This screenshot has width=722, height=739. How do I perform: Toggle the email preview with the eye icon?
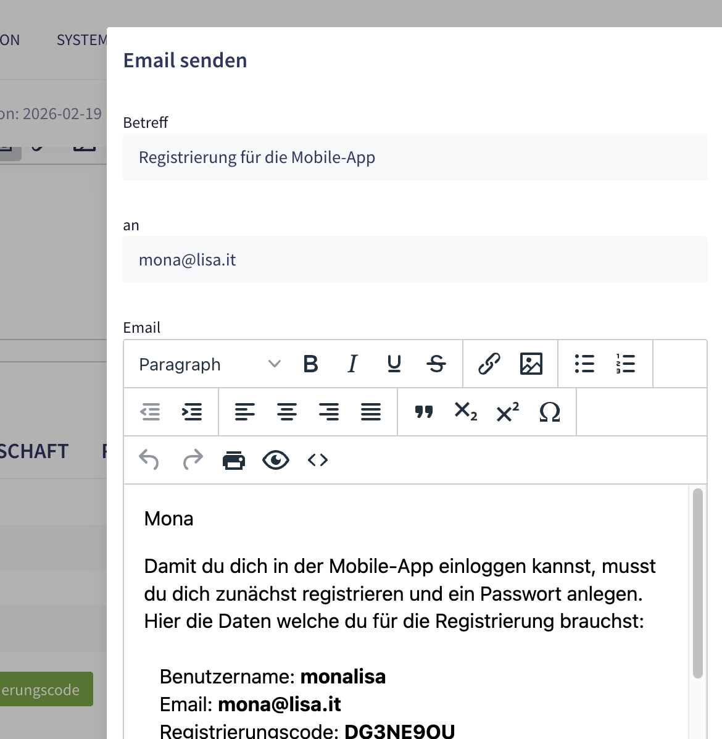point(276,460)
